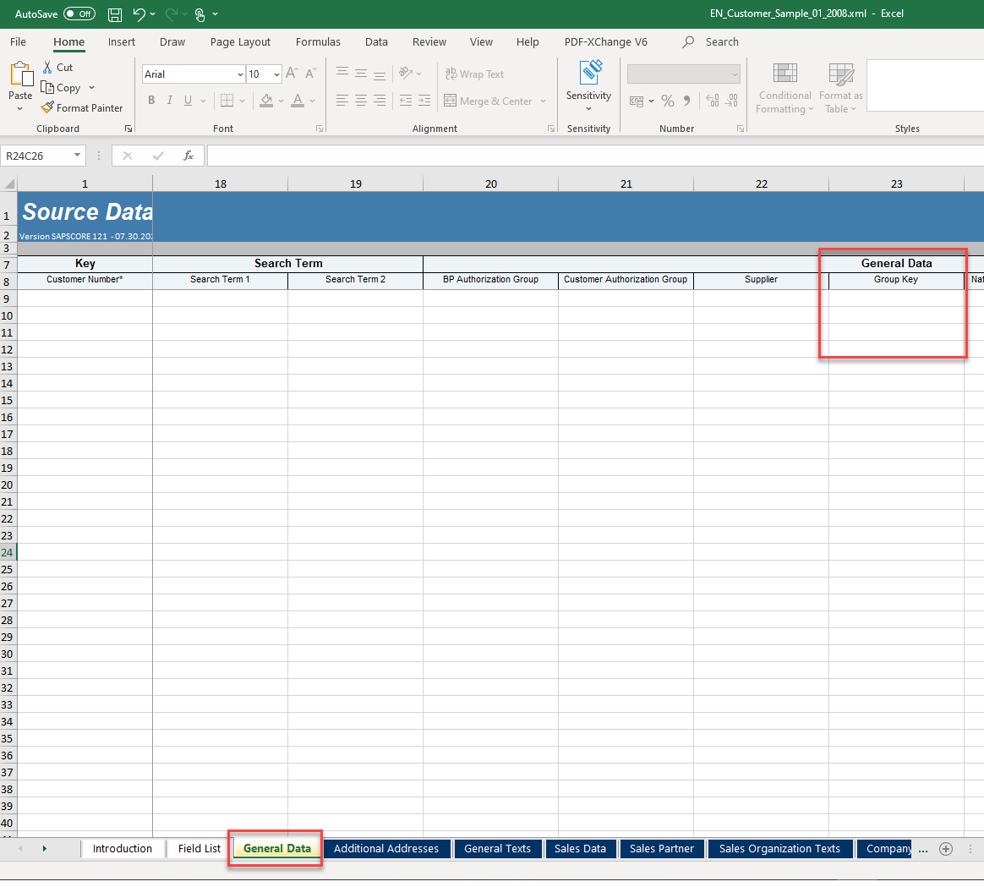Click the font color red A swatch
Image resolution: width=984 pixels, height=887 pixels.
pyautogui.click(x=297, y=101)
